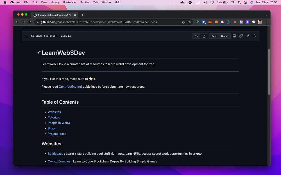Viewport: 281px width, 175px height.
Task: Select the learn-web3-development browser tab
Action: point(55,15)
